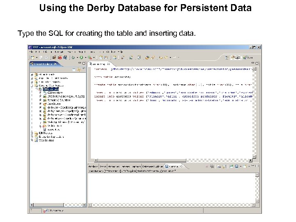Click the External Tools run icon
The image size is (296, 222).
click(90, 58)
